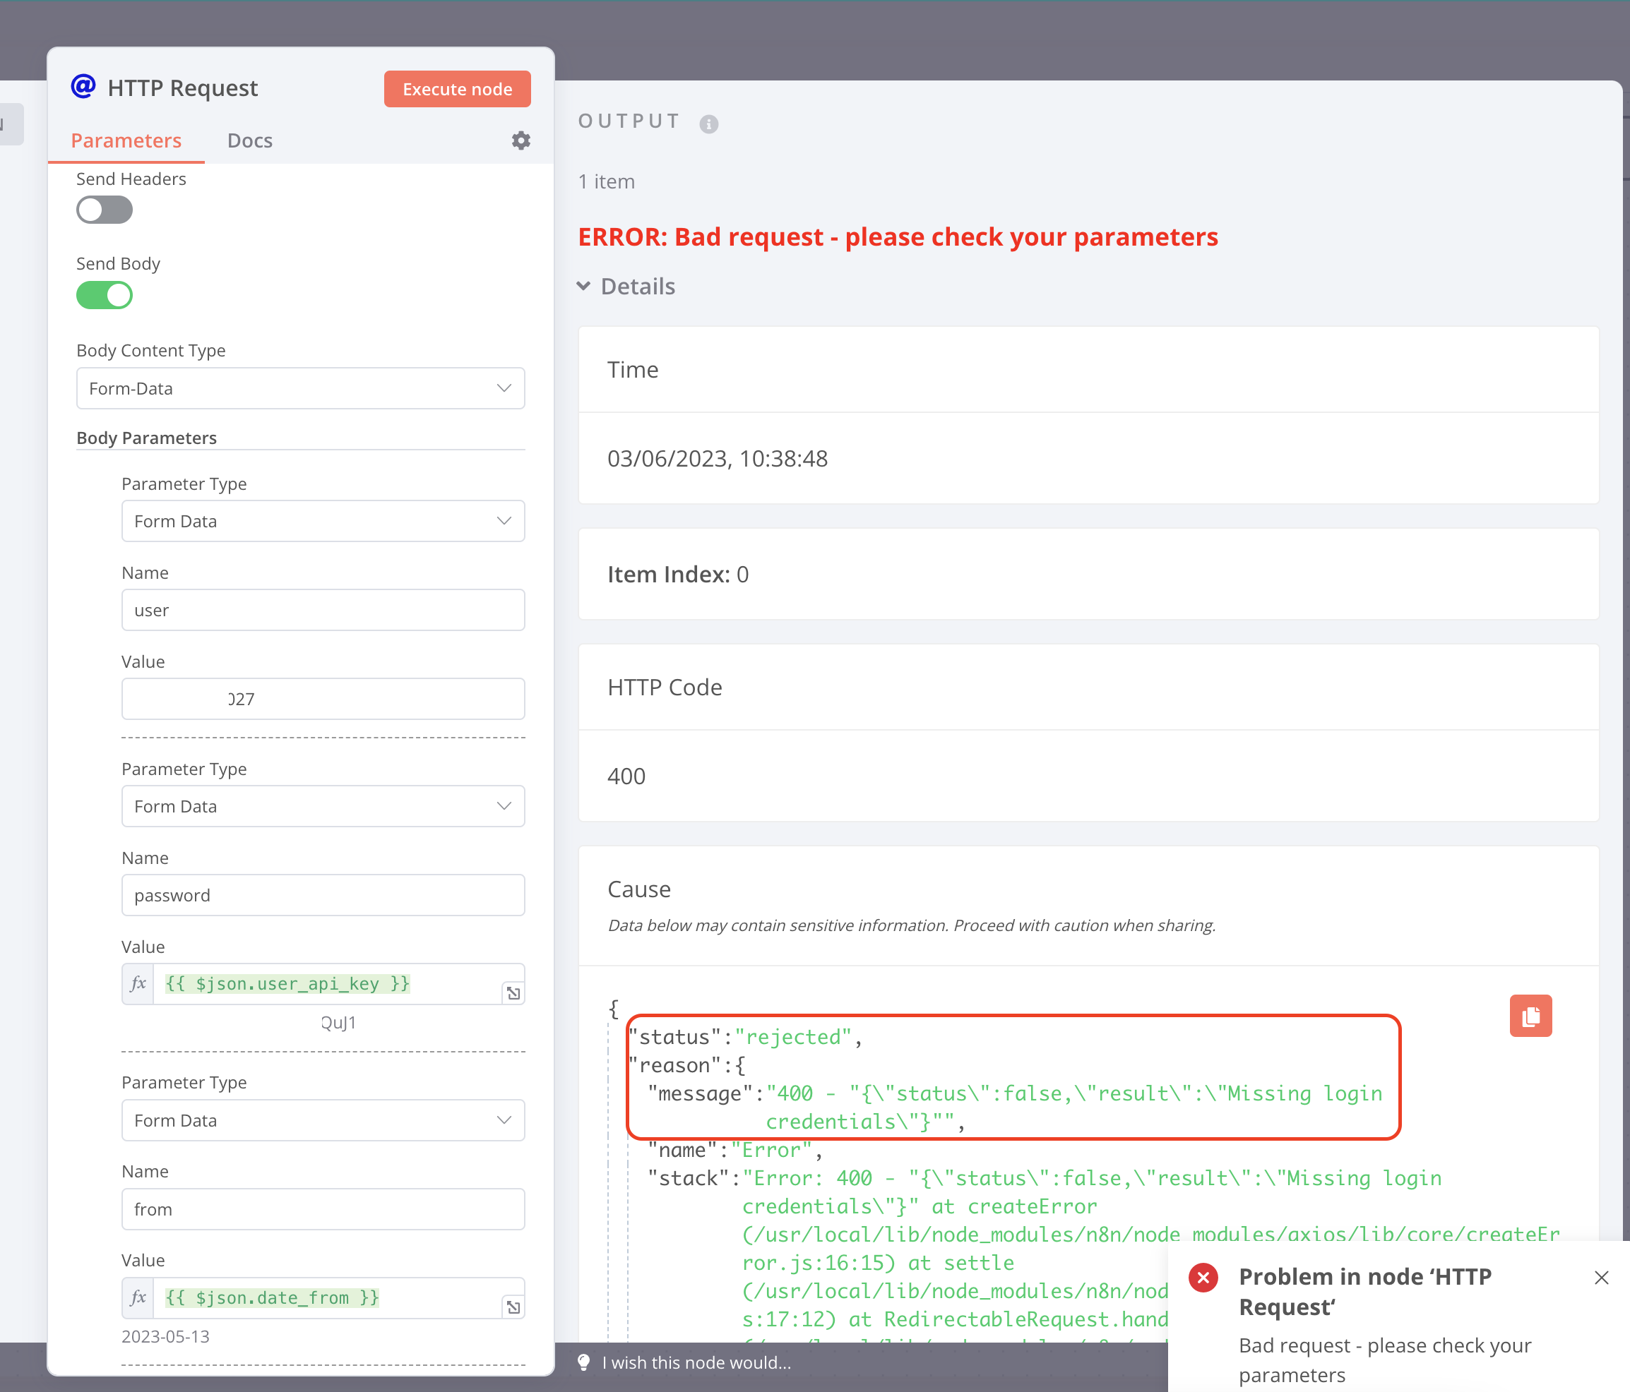Click the output info icon
This screenshot has width=1630, height=1392.
tap(709, 124)
